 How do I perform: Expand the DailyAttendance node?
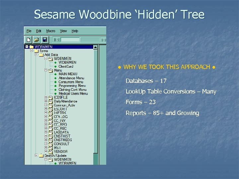point(46,101)
